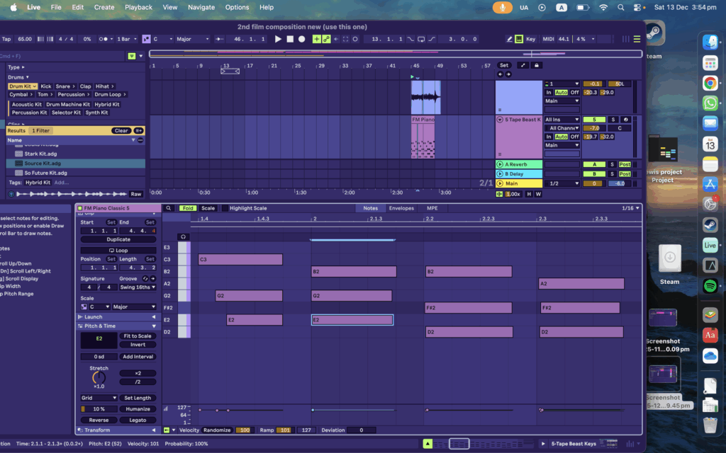Screen dimensions: 726x453
Task: Open the All Ins input type dropdown
Action: pos(562,120)
